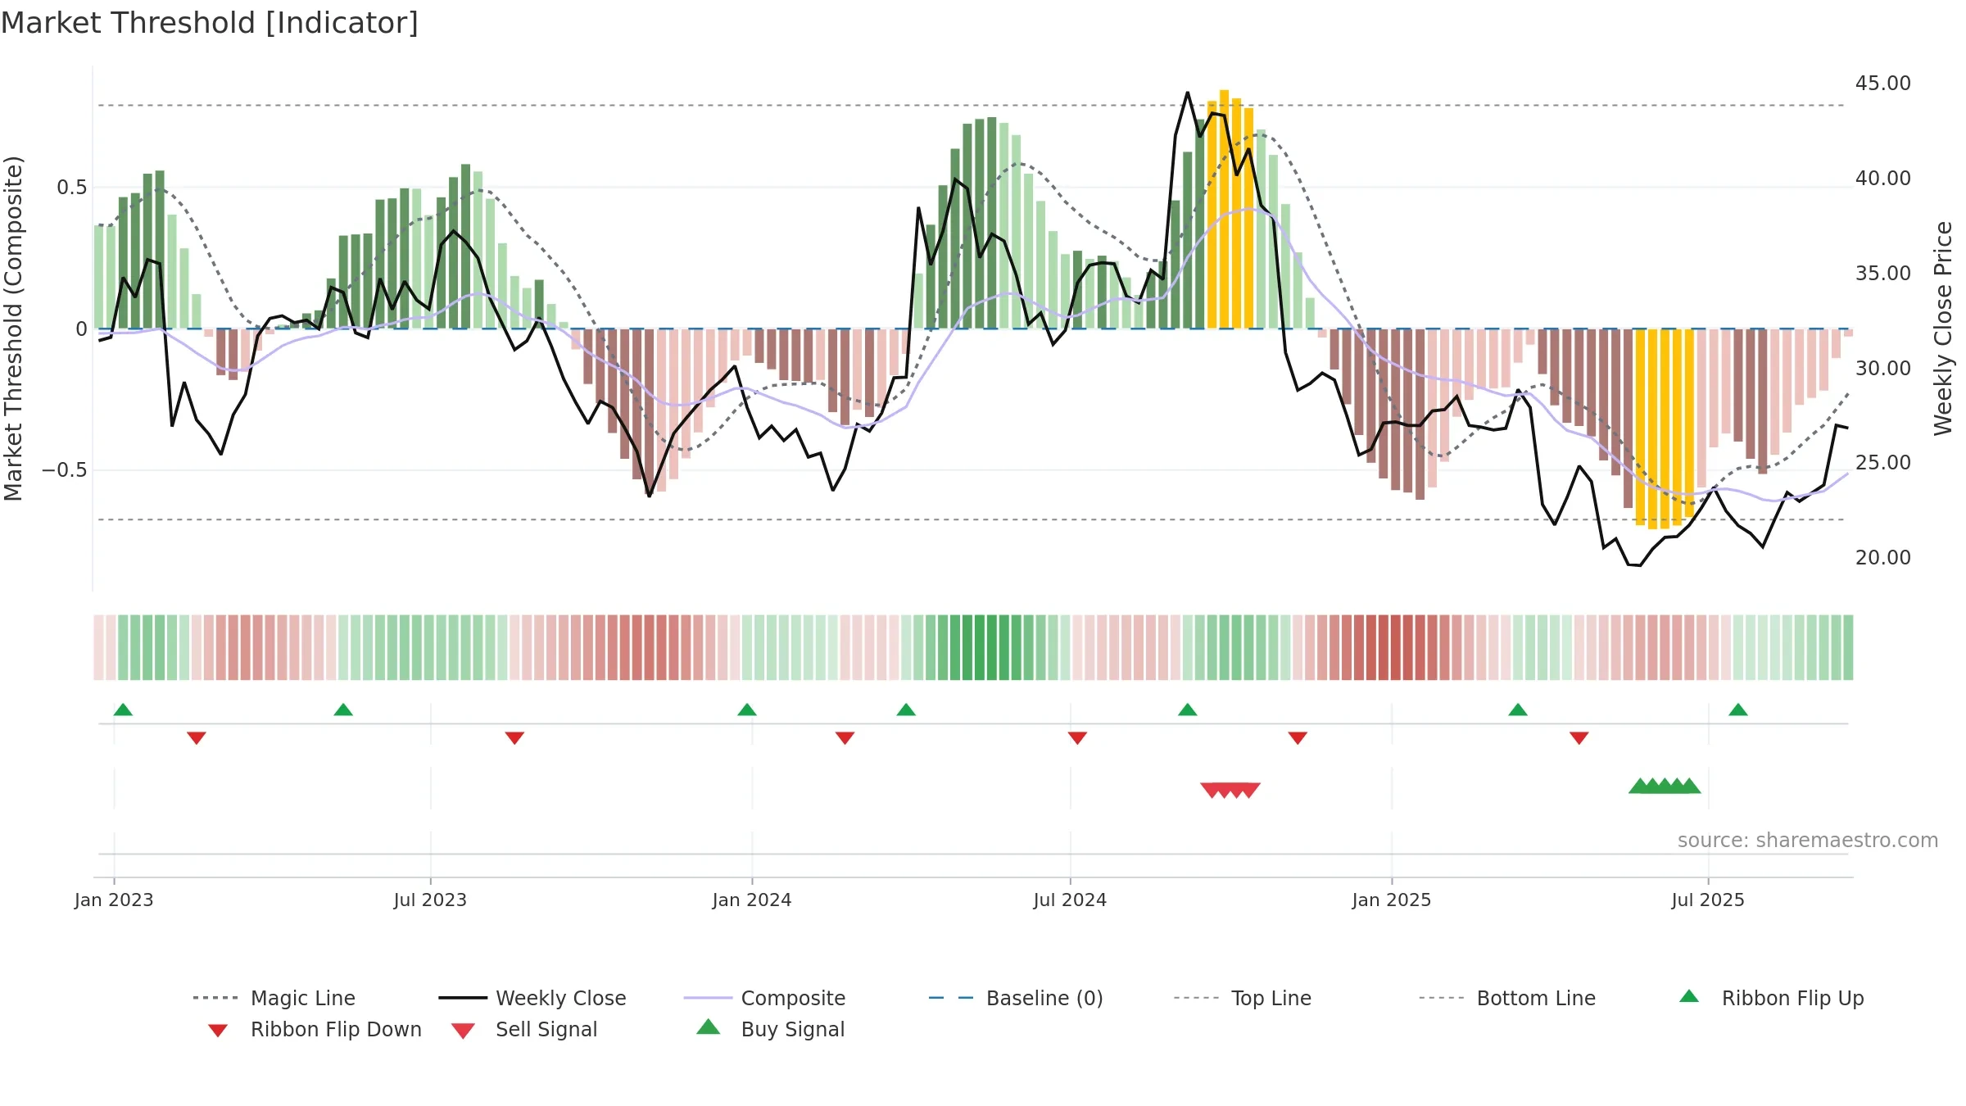
Task: Click the green Buy Signal legend triangle
Action: pyautogui.click(x=709, y=1027)
